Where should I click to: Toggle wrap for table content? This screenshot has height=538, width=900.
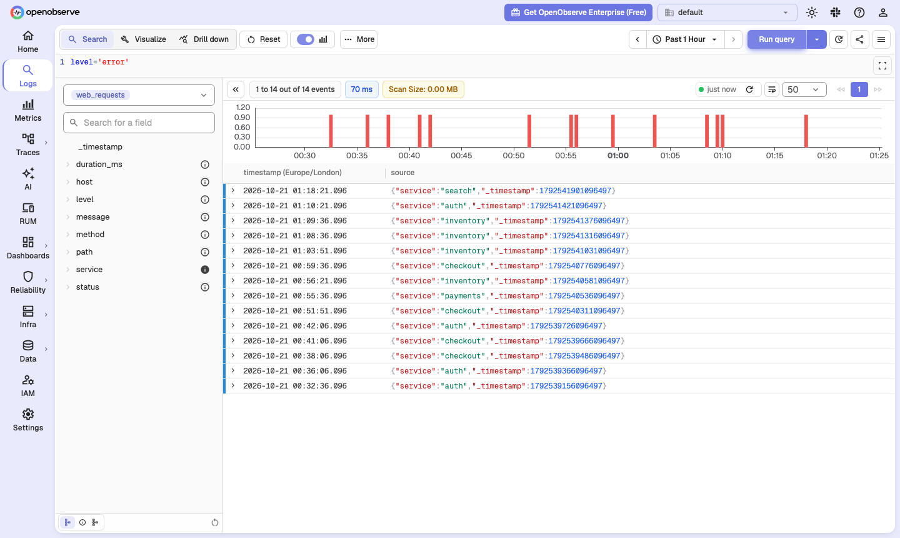pos(772,89)
